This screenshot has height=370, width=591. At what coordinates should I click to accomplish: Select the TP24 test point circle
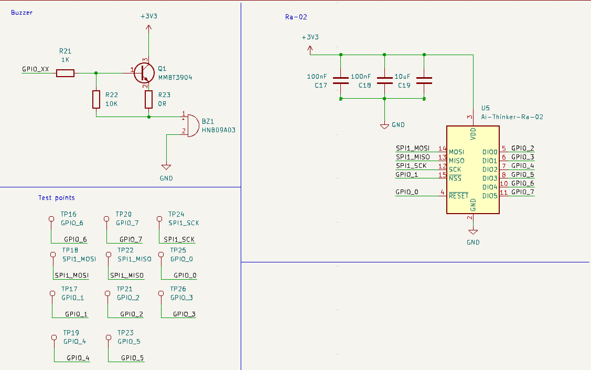(159, 219)
